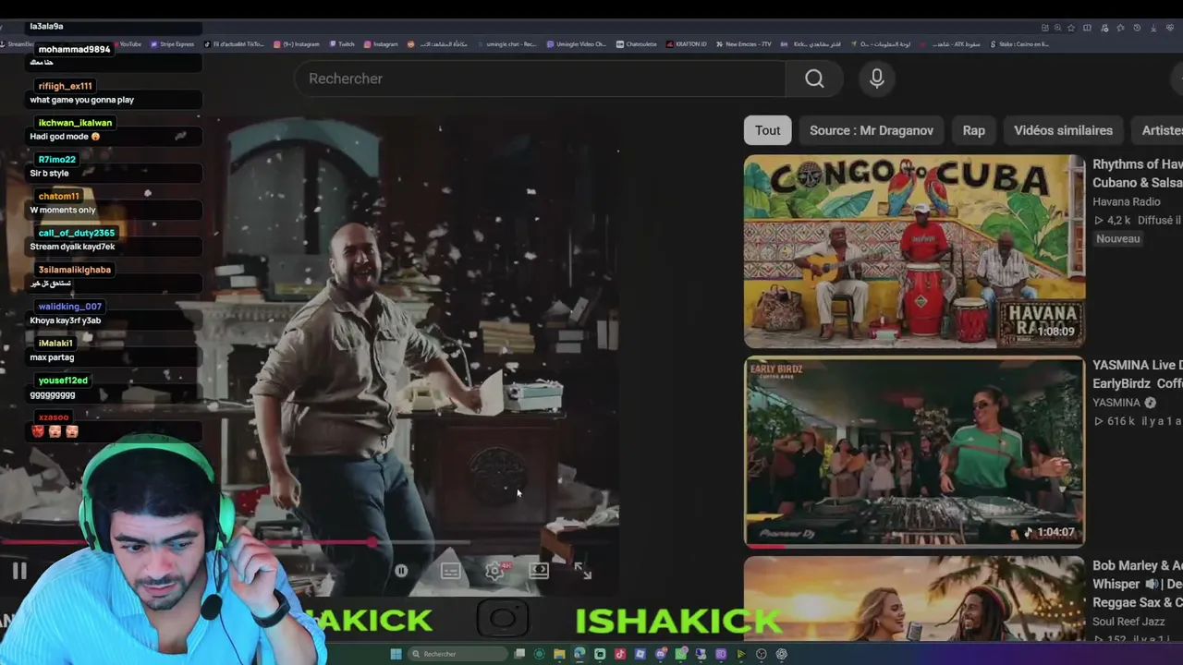The height and width of the screenshot is (665, 1183).
Task: Click into the Rechercher search field on YouTube
Action: click(540, 79)
